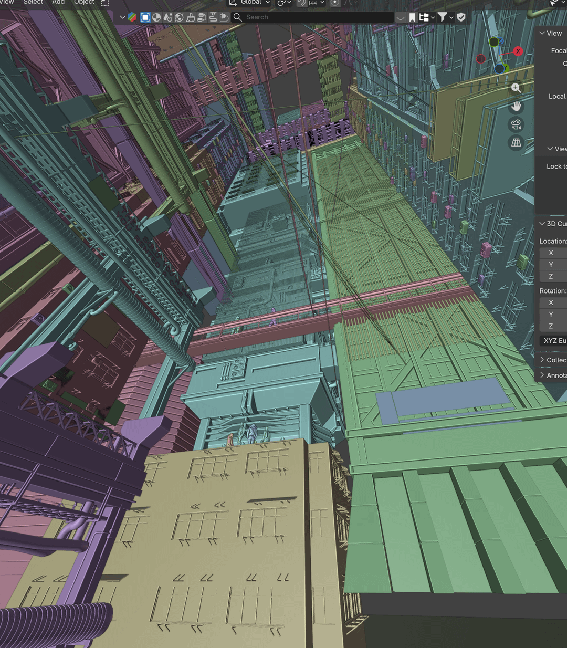
Task: Collapse the View panel section
Action: [x=550, y=33]
